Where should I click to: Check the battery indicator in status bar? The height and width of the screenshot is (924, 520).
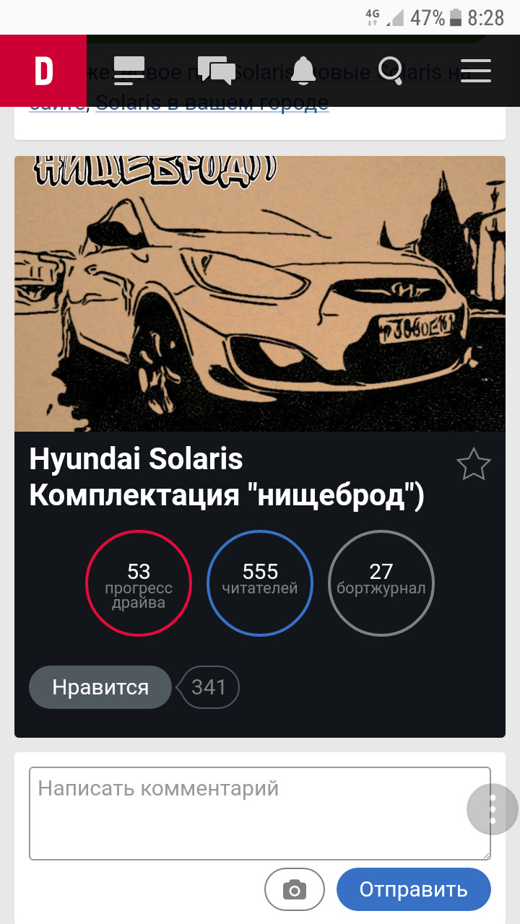pyautogui.click(x=456, y=17)
